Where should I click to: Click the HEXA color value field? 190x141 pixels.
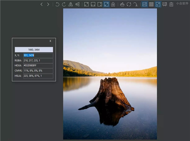[x=38, y=66]
